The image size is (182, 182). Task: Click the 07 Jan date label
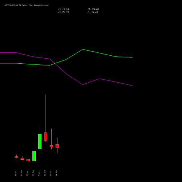(27, 173)
